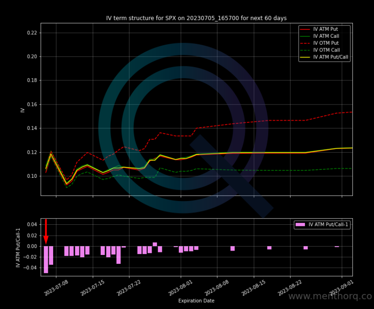Click the only positive pink bar
374x309 pixels.
(155, 244)
